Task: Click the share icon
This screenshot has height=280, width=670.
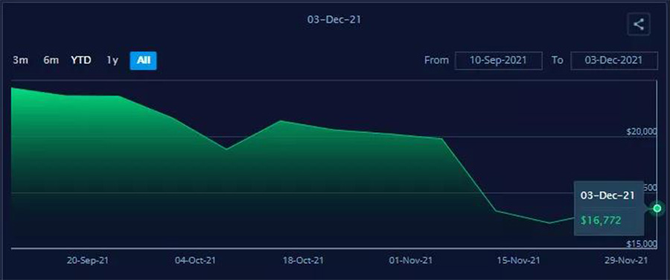Action: [639, 25]
